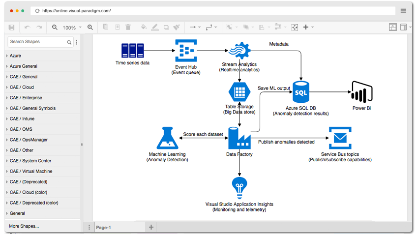417x234 pixels.
Task: Toggle the Format panel icon
Action: [x=403, y=27]
